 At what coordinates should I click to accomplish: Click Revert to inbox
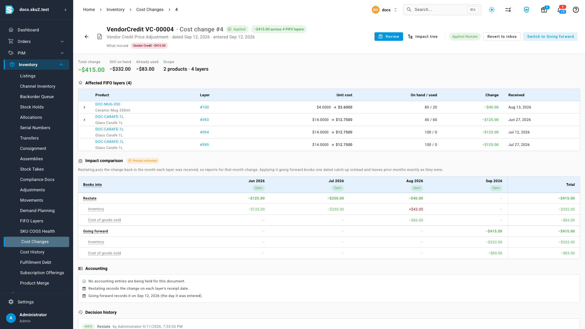point(502,37)
